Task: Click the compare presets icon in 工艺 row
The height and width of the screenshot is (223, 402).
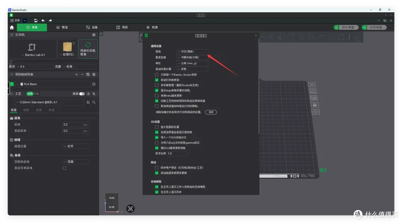Action: click(x=94, y=94)
